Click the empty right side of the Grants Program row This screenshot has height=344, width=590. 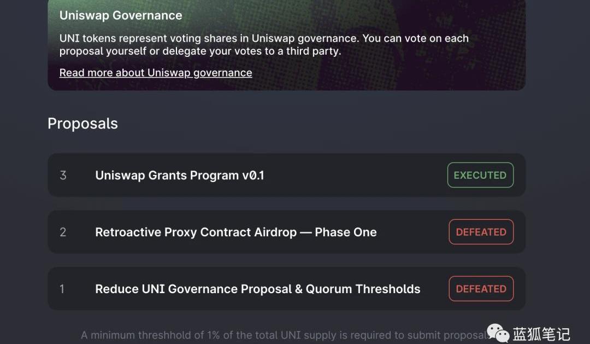[x=355, y=176]
